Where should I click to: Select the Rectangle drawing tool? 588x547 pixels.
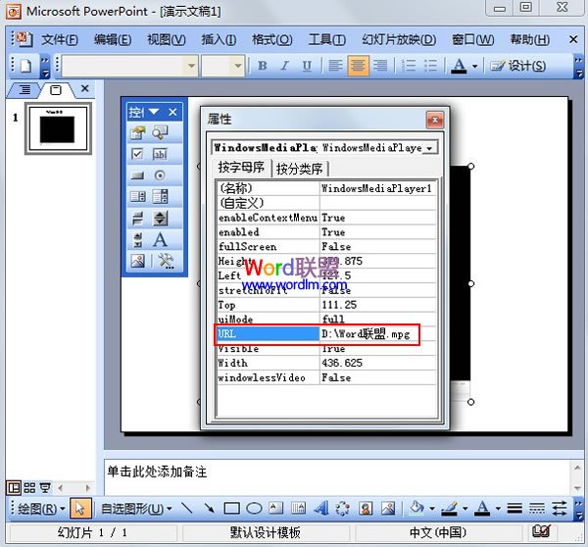coord(231,509)
